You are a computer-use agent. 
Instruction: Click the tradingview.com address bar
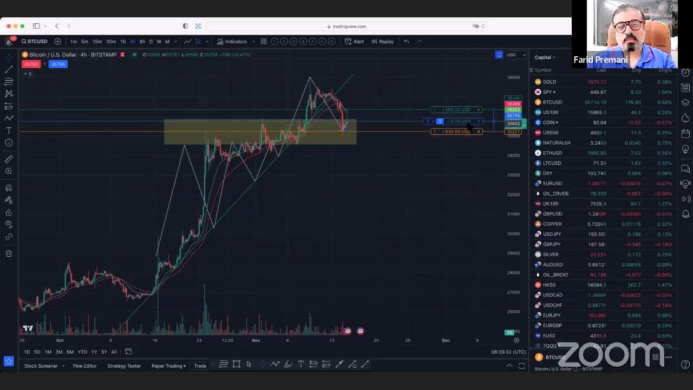tap(346, 26)
